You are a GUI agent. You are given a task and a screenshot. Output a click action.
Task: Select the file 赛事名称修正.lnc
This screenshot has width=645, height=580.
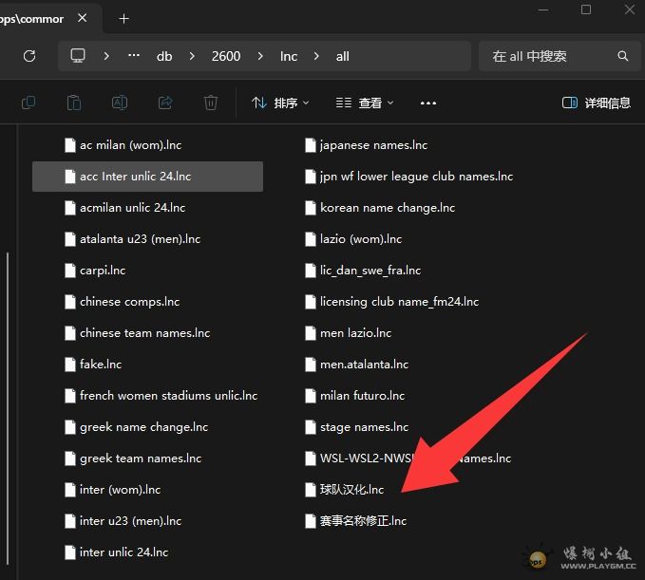tap(362, 521)
